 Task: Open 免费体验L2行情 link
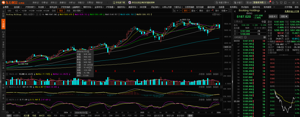(x=292, y=11)
